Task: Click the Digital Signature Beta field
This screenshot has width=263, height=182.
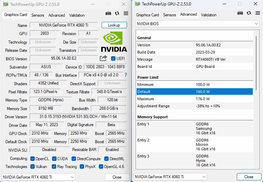Action: (x=111, y=125)
